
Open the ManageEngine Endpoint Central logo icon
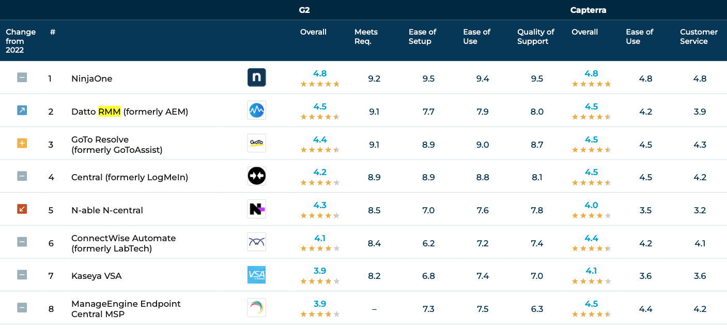pyautogui.click(x=257, y=307)
